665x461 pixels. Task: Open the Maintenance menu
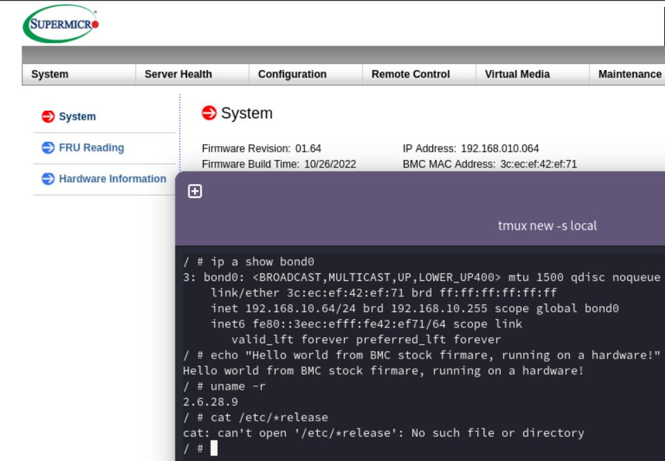coord(629,74)
